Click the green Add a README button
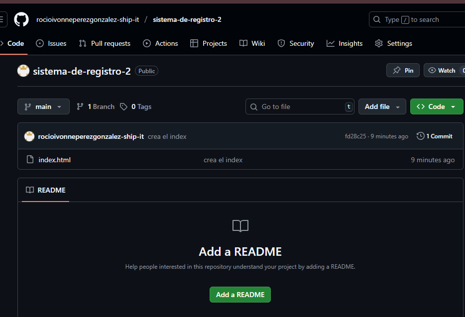The image size is (465, 317). tap(240, 295)
